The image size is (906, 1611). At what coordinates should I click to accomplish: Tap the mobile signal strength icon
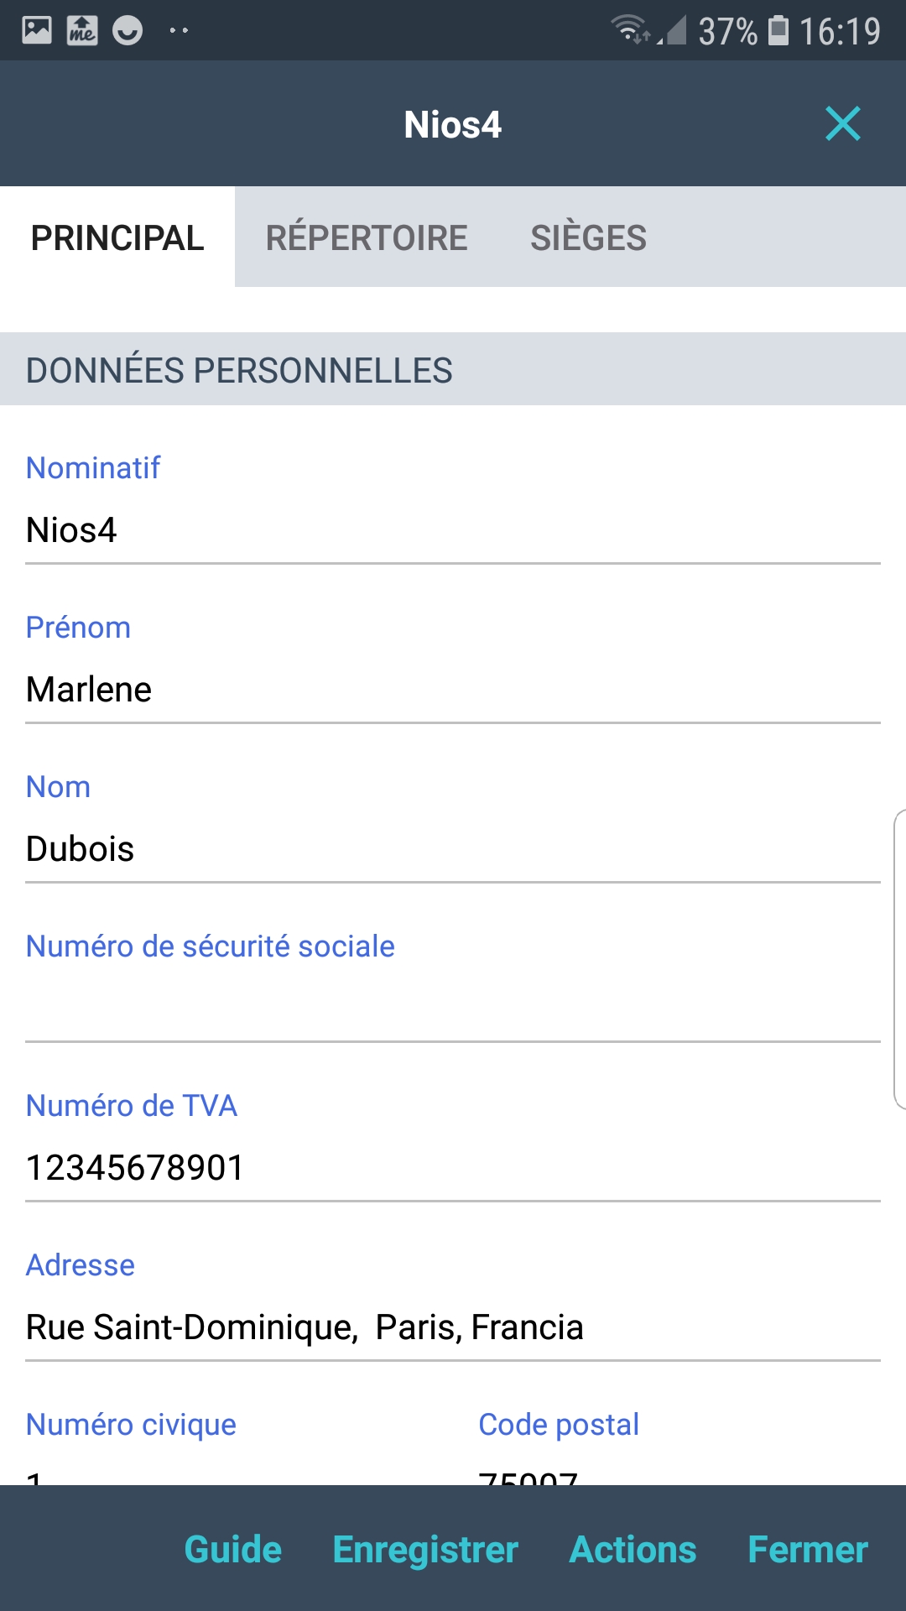pos(673,30)
